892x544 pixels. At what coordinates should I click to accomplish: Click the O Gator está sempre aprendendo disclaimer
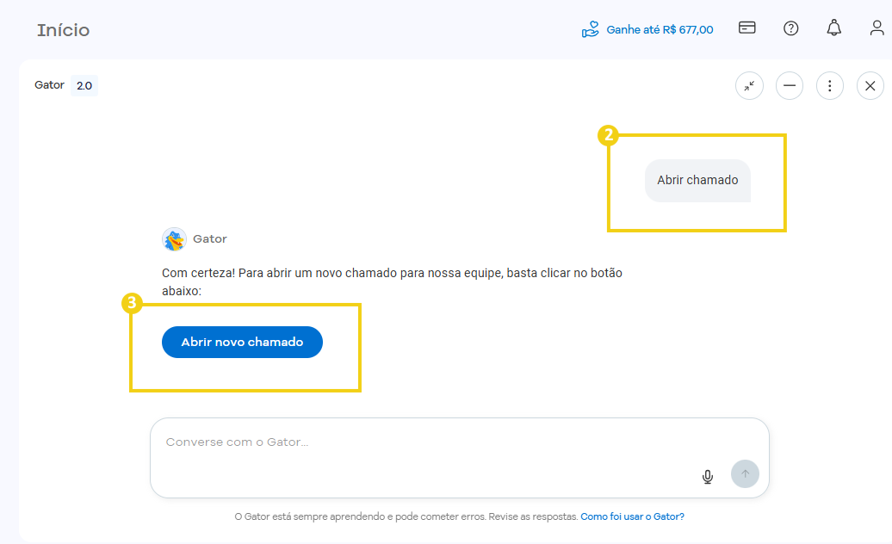point(406,516)
